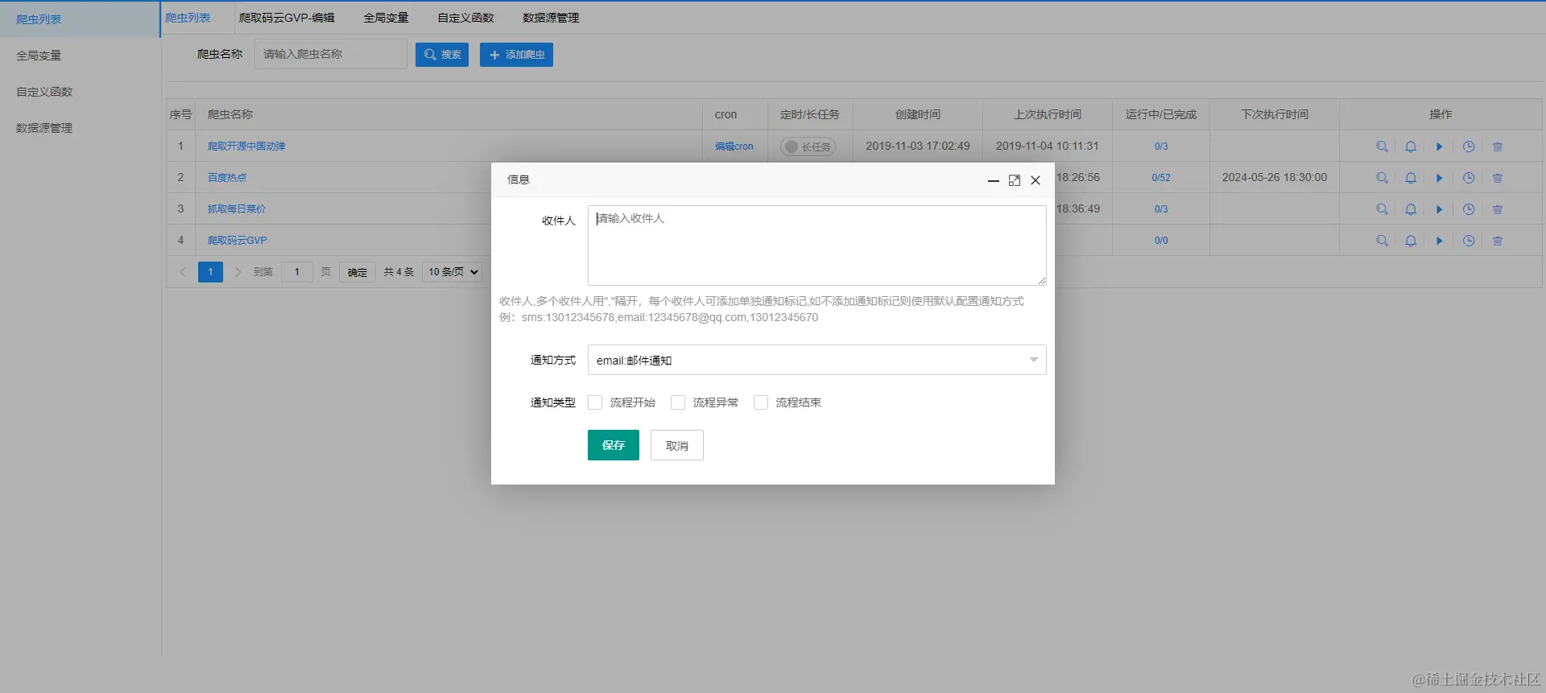
Task: Delete the 百度热点 spider
Action: point(1498,178)
